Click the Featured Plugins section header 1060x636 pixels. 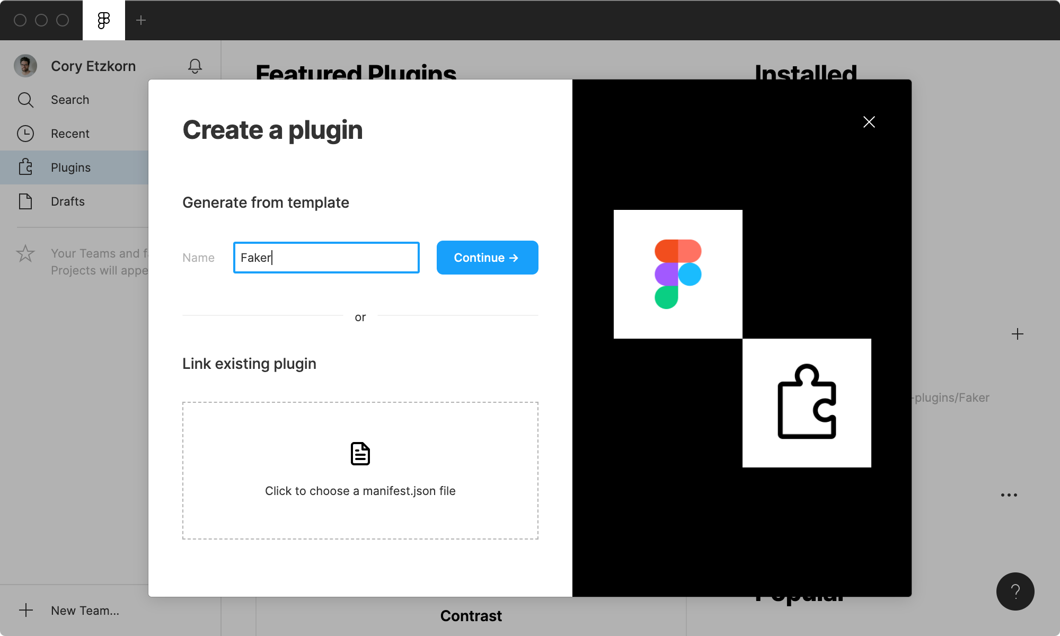pyautogui.click(x=356, y=74)
